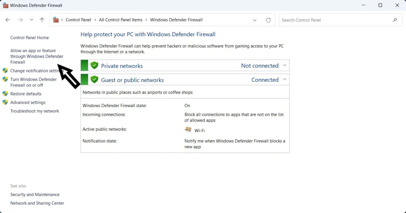Select the Private networks heading
The image size is (406, 213).
[x=122, y=66]
